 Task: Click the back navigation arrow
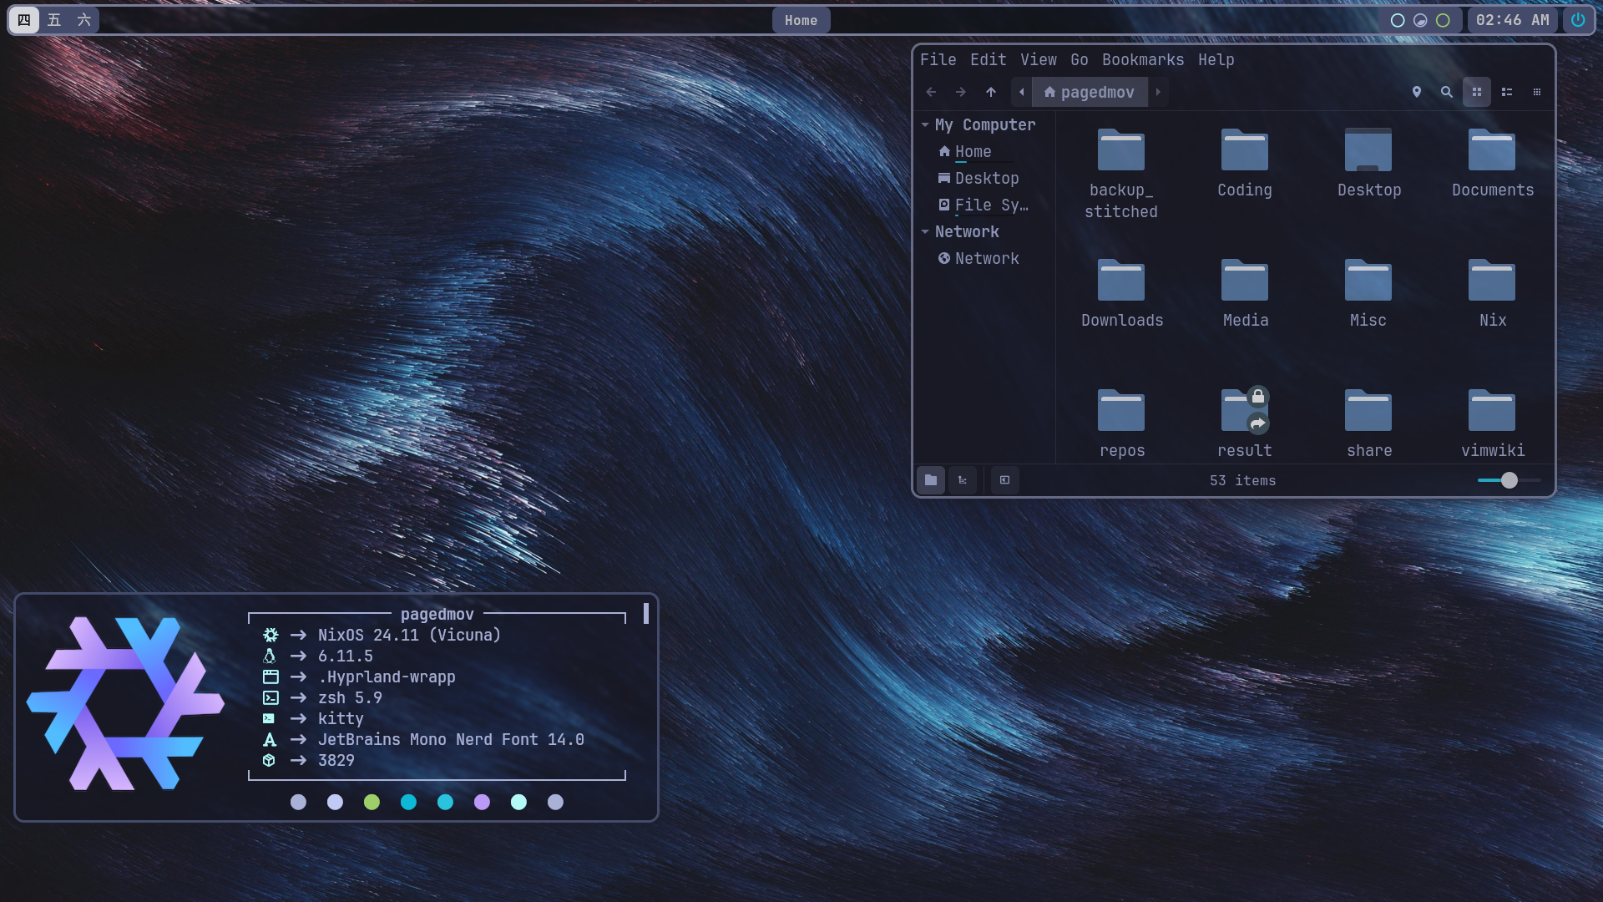[x=931, y=92]
